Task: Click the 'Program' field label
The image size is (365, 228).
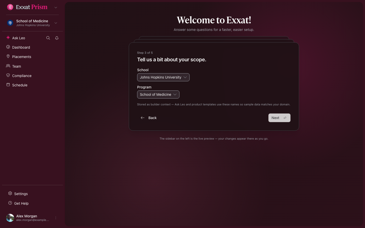Action: (144, 87)
